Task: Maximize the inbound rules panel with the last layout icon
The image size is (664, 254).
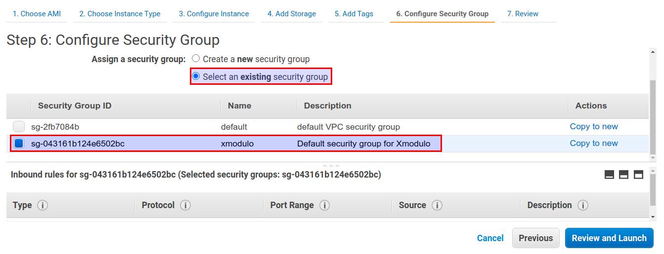Action: (638, 175)
